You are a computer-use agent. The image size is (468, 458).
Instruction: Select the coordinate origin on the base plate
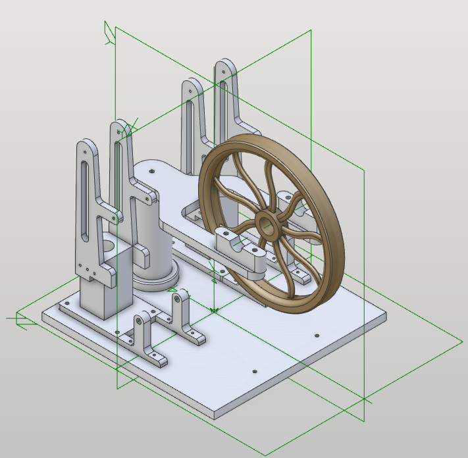(x=214, y=311)
